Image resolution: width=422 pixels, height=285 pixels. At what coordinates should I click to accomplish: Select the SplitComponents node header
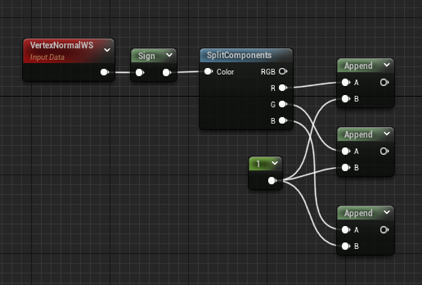tap(246, 55)
